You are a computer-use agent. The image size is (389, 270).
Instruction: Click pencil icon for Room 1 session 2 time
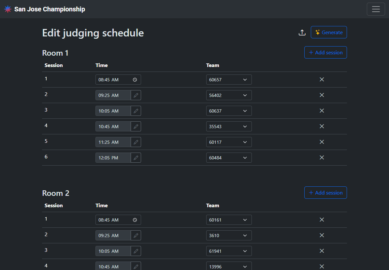(x=136, y=95)
